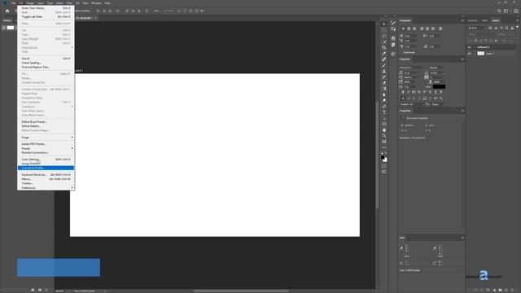Toggle Underline in Character panel
521x293 pixels.
pyautogui.click(x=436, y=92)
